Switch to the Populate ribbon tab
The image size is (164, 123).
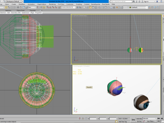(x=33, y=10)
